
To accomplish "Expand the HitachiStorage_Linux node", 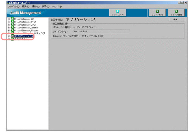I will (x=9, y=24).
